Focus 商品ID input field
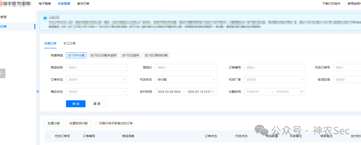The width and height of the screenshot is (361, 145). 186,68
